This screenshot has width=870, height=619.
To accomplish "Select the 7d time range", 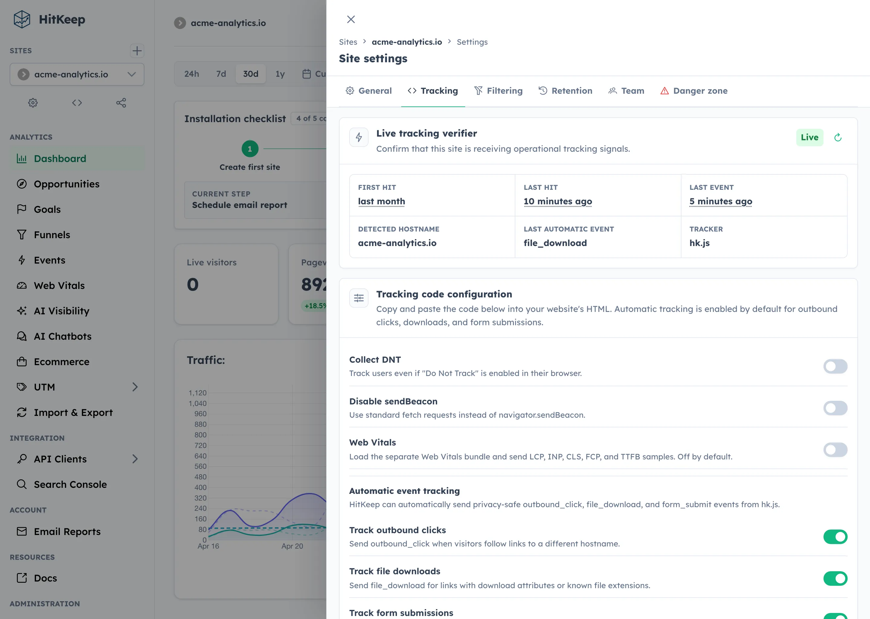I will click(x=221, y=74).
